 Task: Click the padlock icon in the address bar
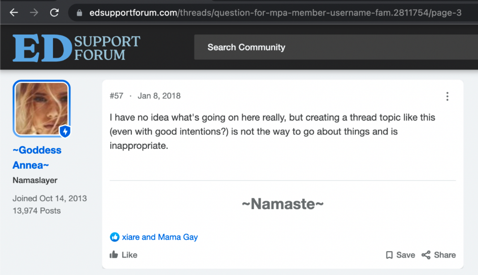click(x=79, y=13)
